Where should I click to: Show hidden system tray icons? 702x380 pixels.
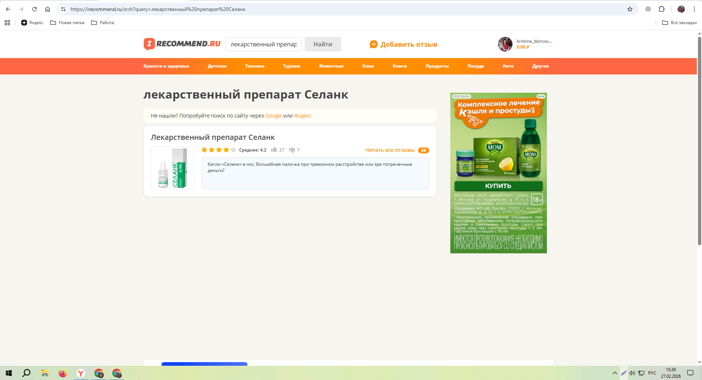(x=615, y=373)
